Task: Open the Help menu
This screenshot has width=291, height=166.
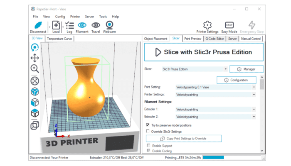Action: pos(115,17)
